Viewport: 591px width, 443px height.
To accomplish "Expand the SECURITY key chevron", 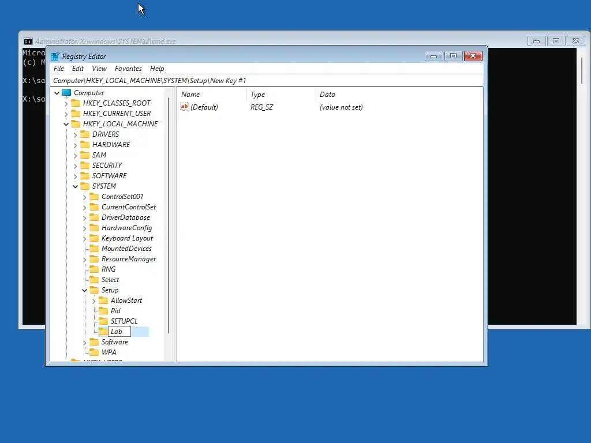I will coord(75,166).
